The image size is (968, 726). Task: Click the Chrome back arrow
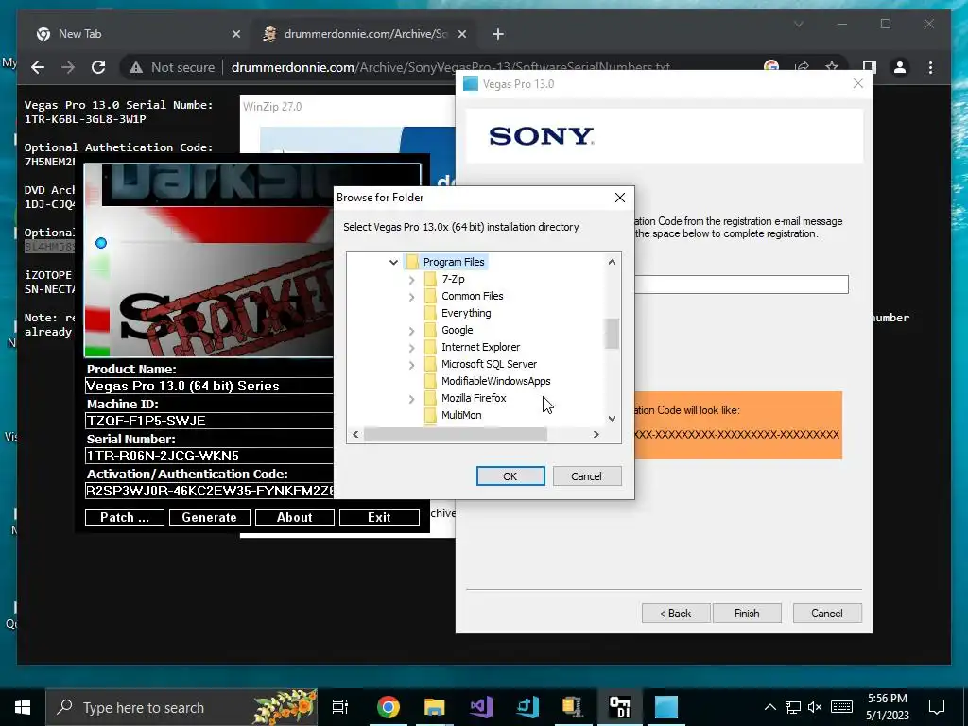coord(38,67)
